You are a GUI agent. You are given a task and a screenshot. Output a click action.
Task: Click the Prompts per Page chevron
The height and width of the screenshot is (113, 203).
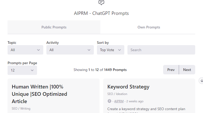(x=32, y=70)
